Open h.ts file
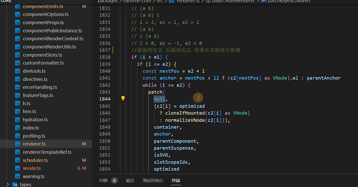 point(26,104)
